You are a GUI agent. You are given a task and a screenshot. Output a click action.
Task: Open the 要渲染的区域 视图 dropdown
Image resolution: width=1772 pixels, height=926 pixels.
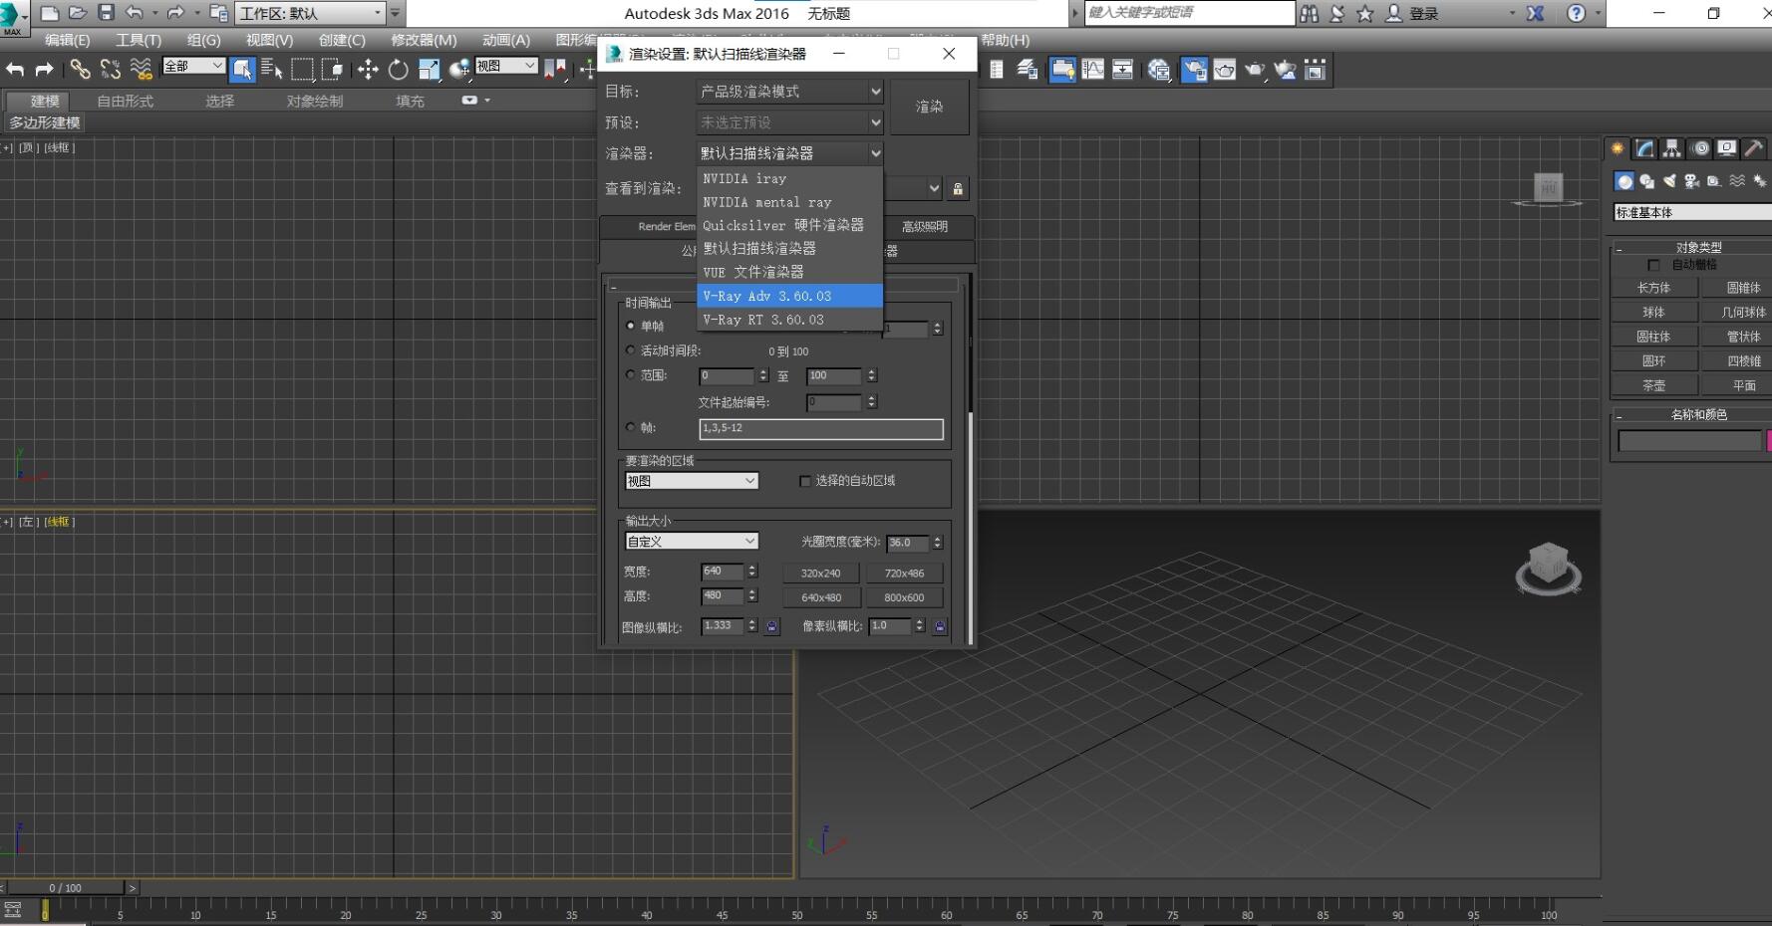click(691, 481)
